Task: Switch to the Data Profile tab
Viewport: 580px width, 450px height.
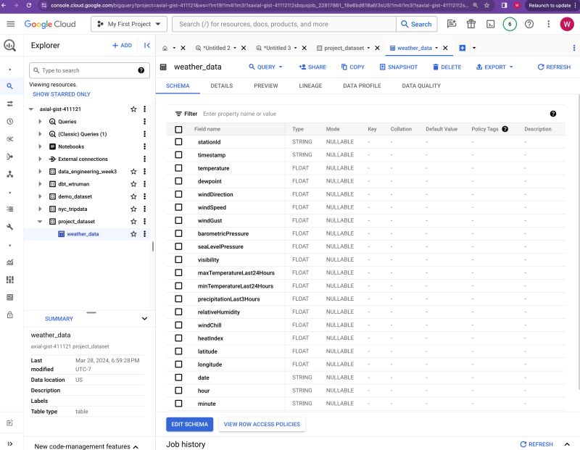Action: [x=362, y=86]
